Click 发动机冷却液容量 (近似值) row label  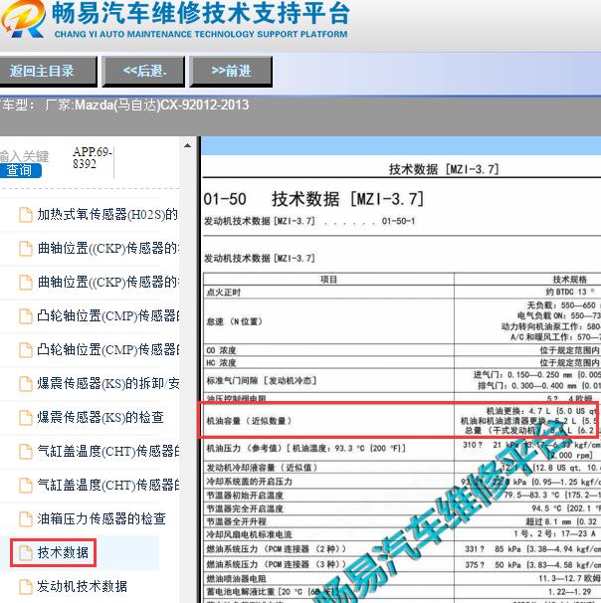262,468
